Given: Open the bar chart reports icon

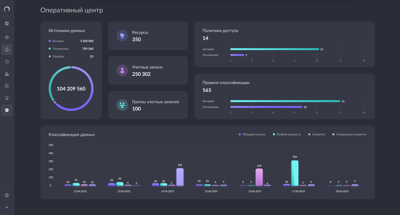Looking at the screenshot, I should [7, 74].
